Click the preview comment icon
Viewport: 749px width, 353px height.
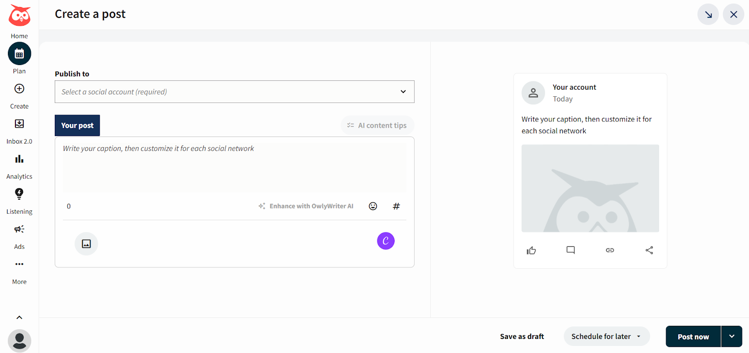pyautogui.click(x=571, y=250)
